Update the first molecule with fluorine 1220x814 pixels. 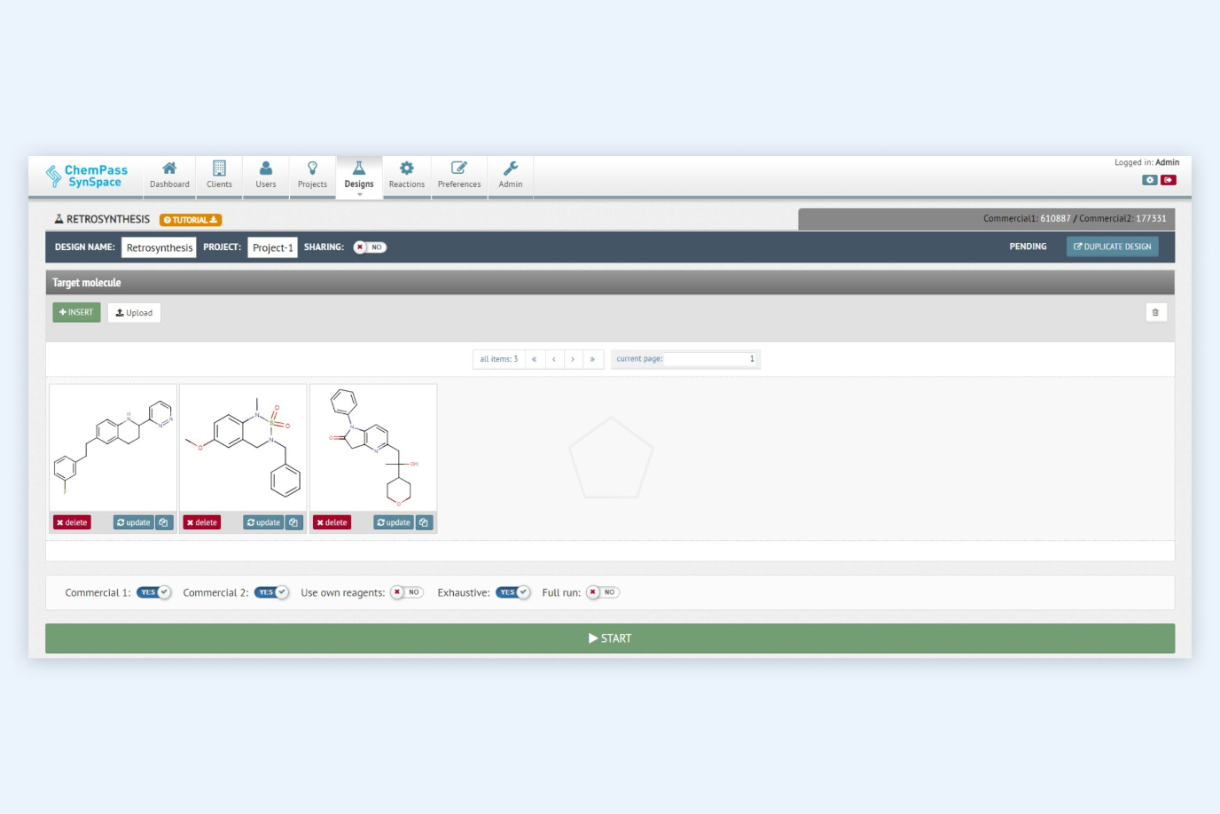[x=133, y=522]
